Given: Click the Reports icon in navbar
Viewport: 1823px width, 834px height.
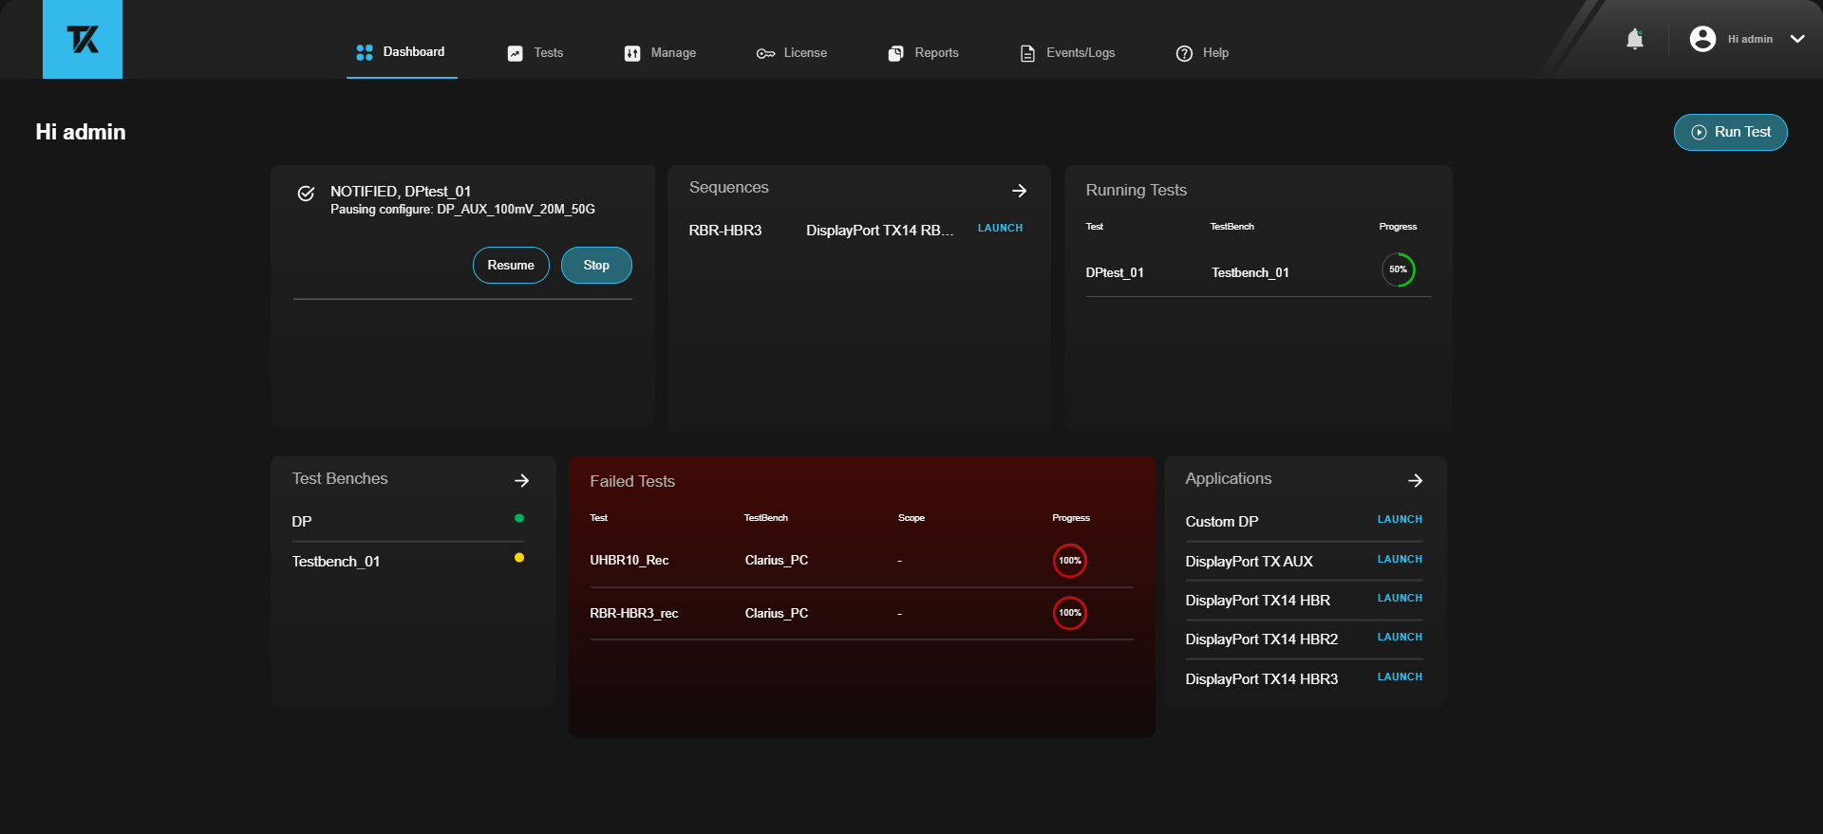Looking at the screenshot, I should coord(895,53).
